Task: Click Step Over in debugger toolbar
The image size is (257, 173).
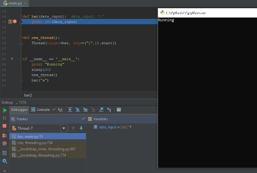Action: pos(70,110)
